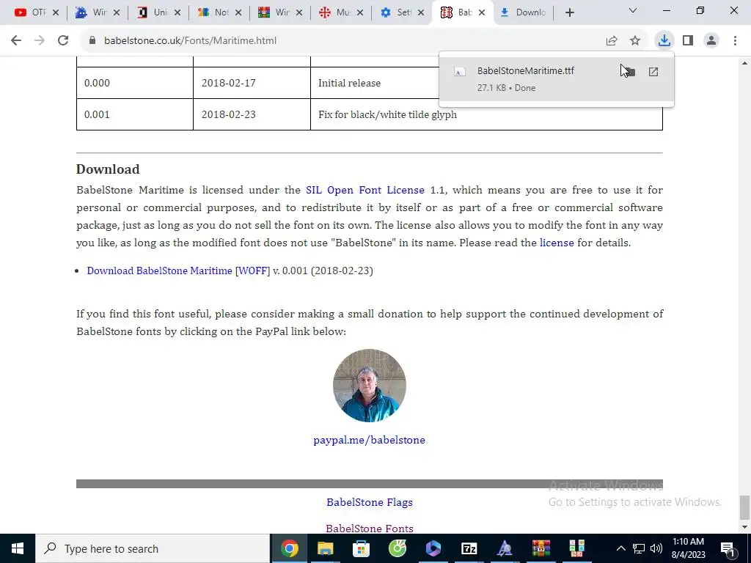Open Chrome three-dot menu

[735, 41]
